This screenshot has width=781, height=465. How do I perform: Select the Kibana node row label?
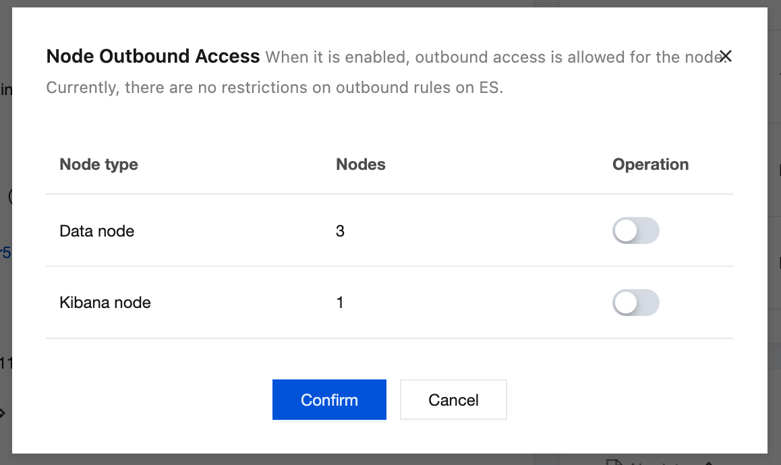point(105,303)
